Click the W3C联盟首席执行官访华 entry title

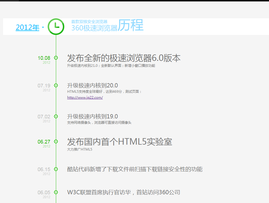tap(124, 192)
